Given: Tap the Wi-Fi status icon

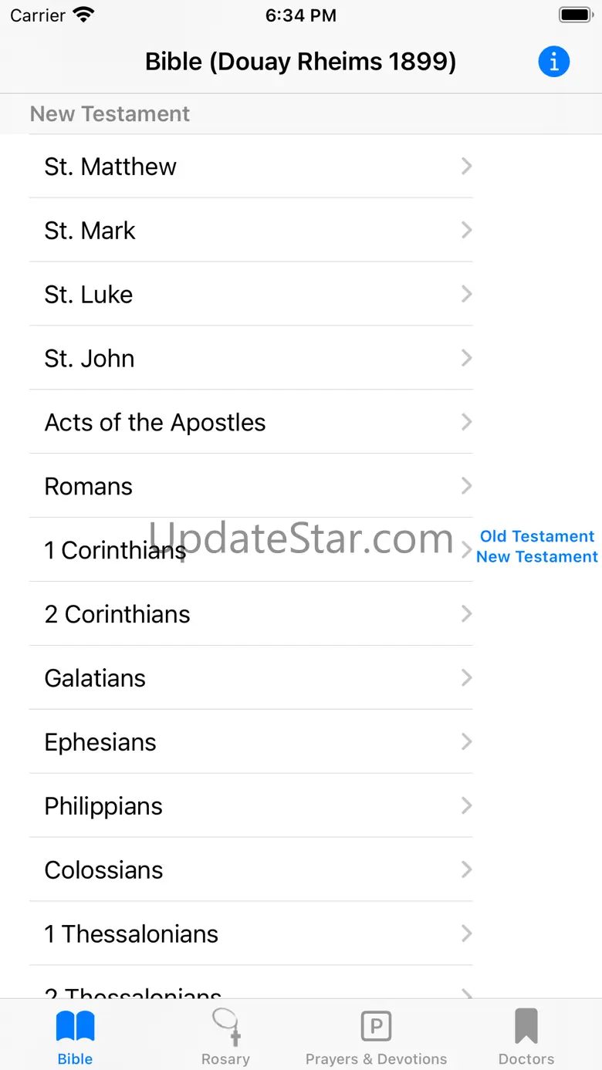Looking at the screenshot, I should click(83, 15).
